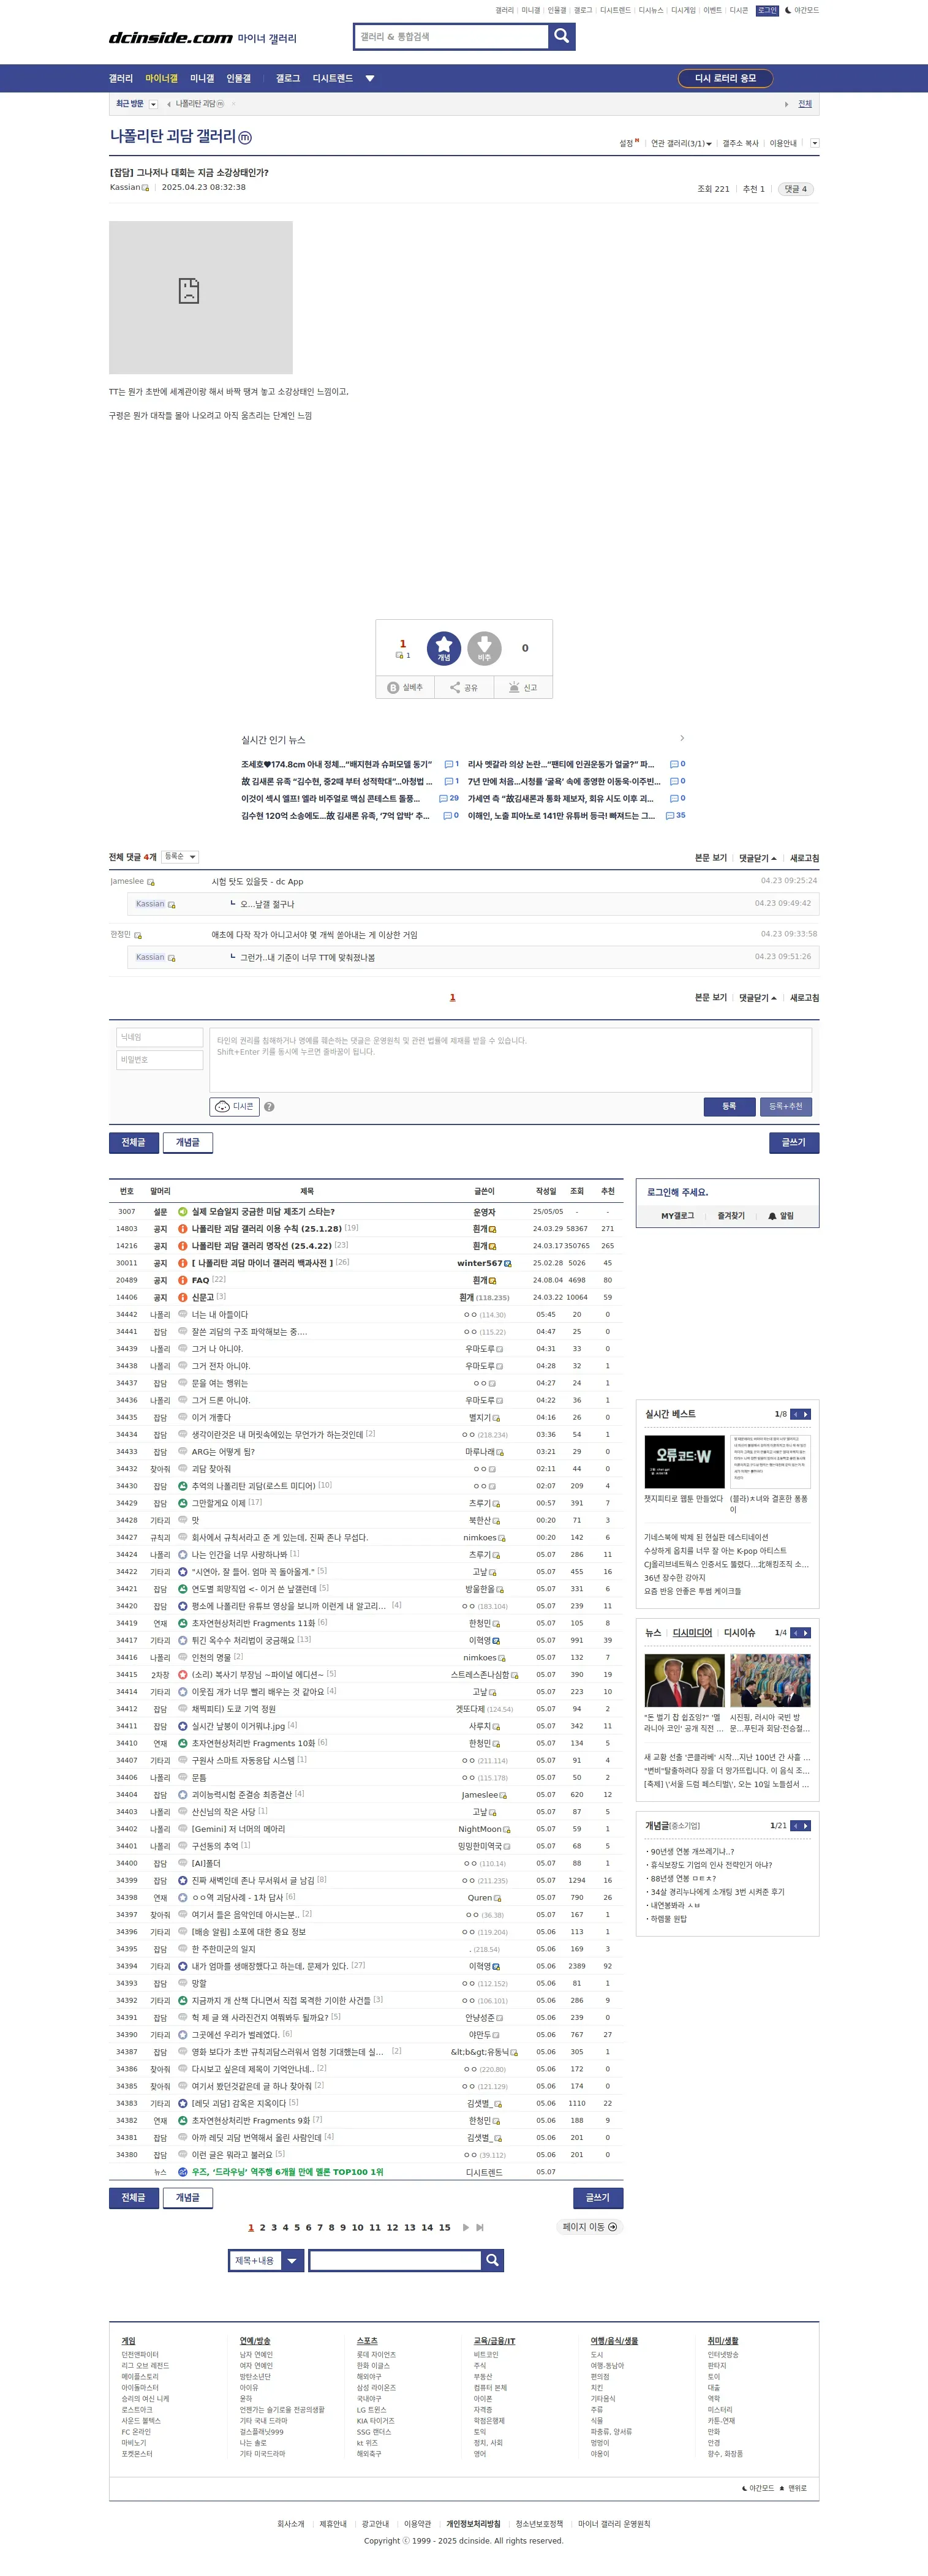Click 디시 로터리 응모 banner button
The height and width of the screenshot is (2576, 928).
point(726,78)
